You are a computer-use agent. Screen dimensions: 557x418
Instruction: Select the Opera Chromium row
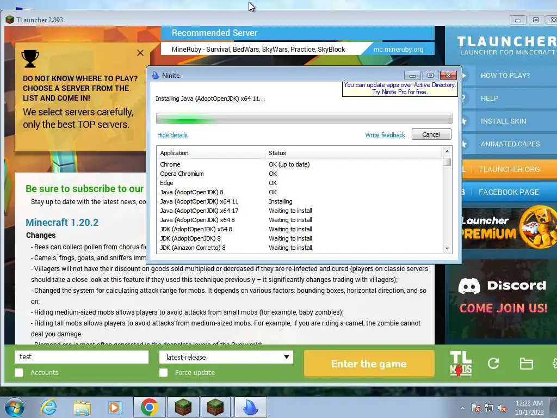tap(300, 174)
